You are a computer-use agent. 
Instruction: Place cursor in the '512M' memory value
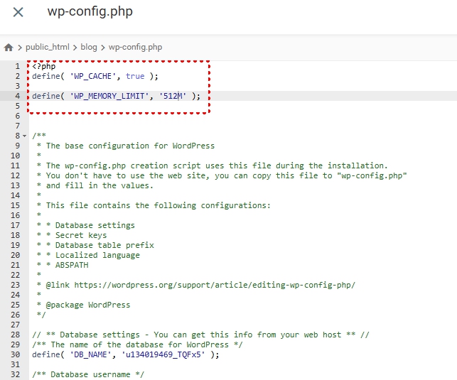(x=173, y=96)
